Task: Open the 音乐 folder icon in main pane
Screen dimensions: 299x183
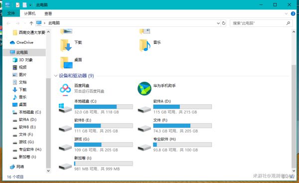Action: (x=145, y=45)
